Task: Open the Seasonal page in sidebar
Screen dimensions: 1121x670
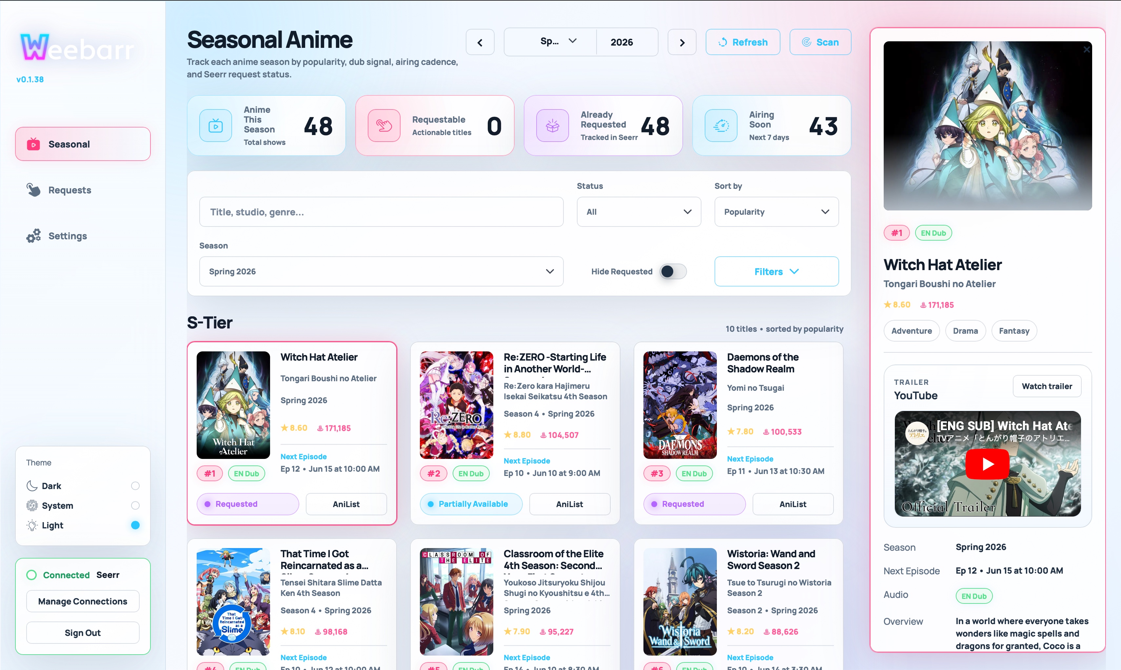Action: click(83, 144)
